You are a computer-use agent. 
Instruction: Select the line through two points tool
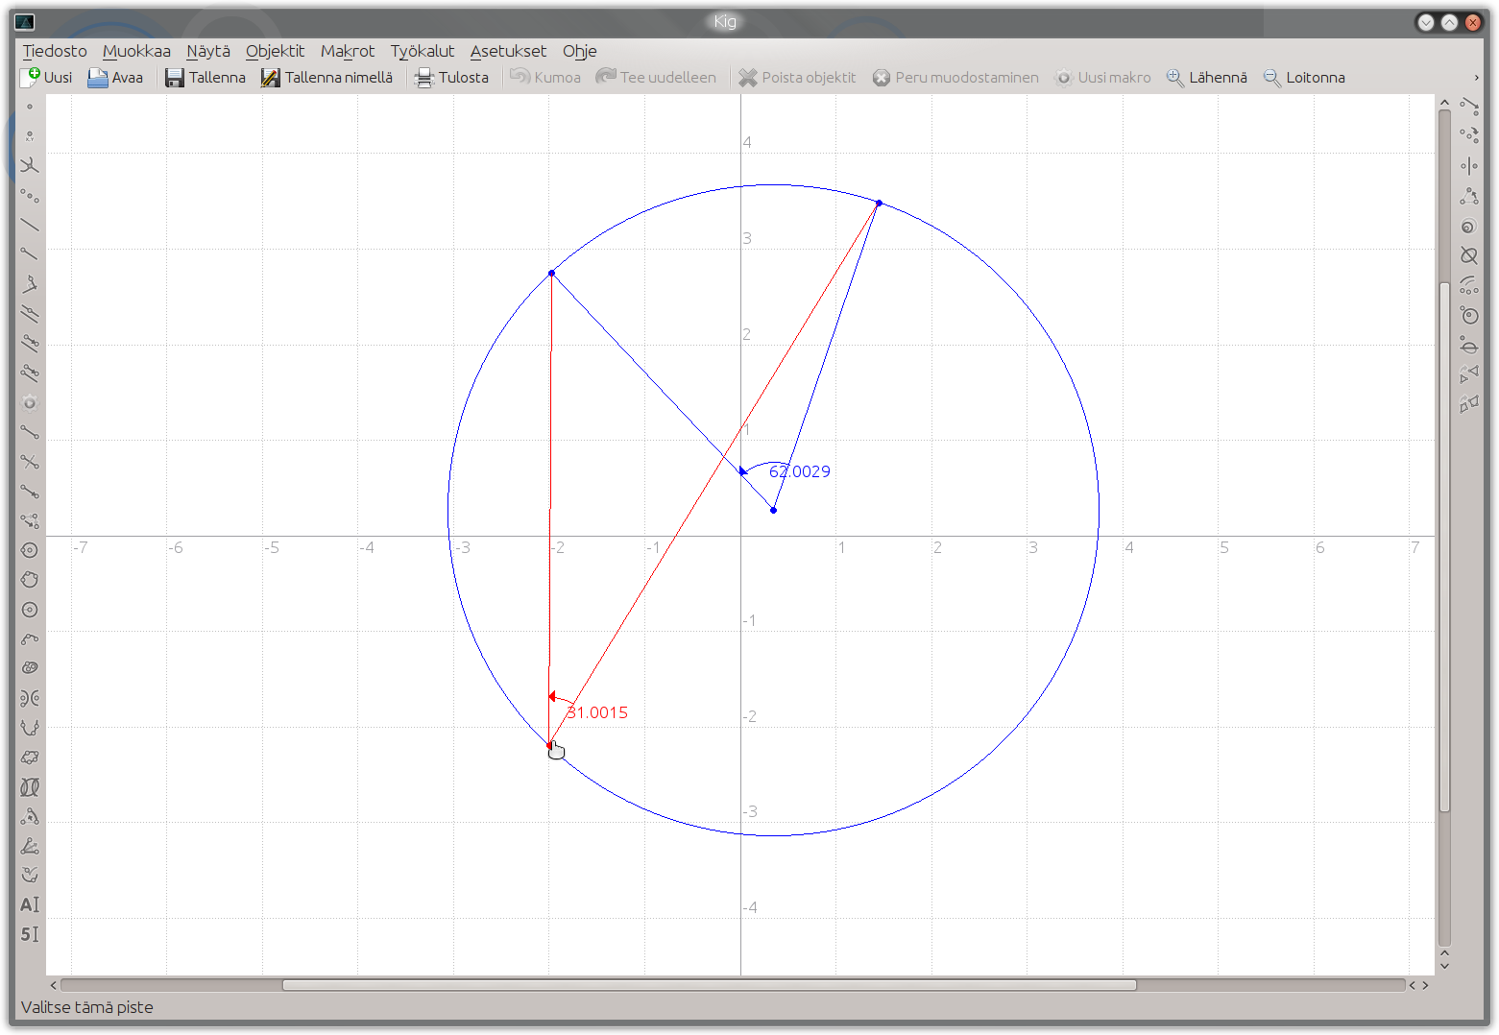pyautogui.click(x=30, y=226)
